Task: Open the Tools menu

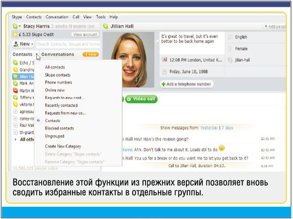Action: click(101, 17)
